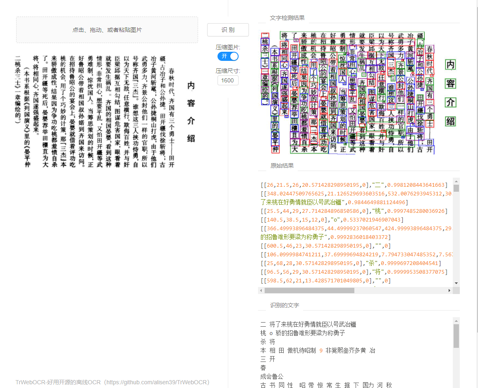
Task: Click the image upload drop zone
Action: pyautogui.click(x=107, y=30)
